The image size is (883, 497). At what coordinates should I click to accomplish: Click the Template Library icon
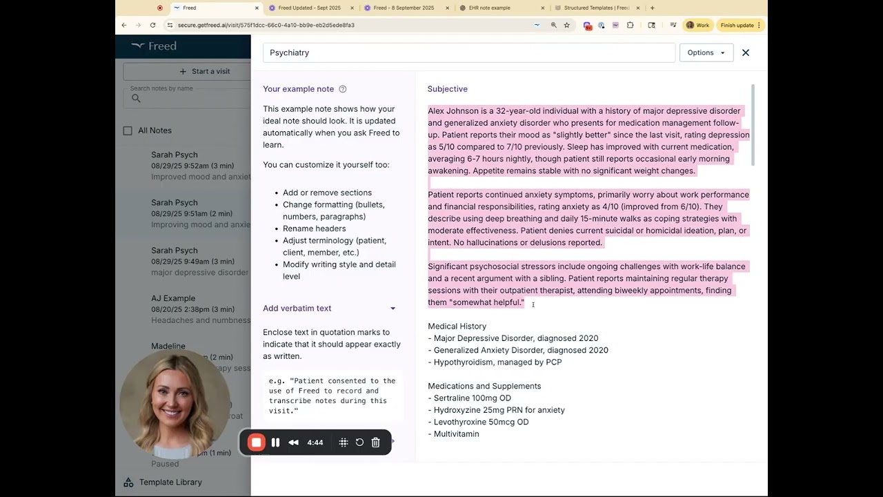point(128,482)
